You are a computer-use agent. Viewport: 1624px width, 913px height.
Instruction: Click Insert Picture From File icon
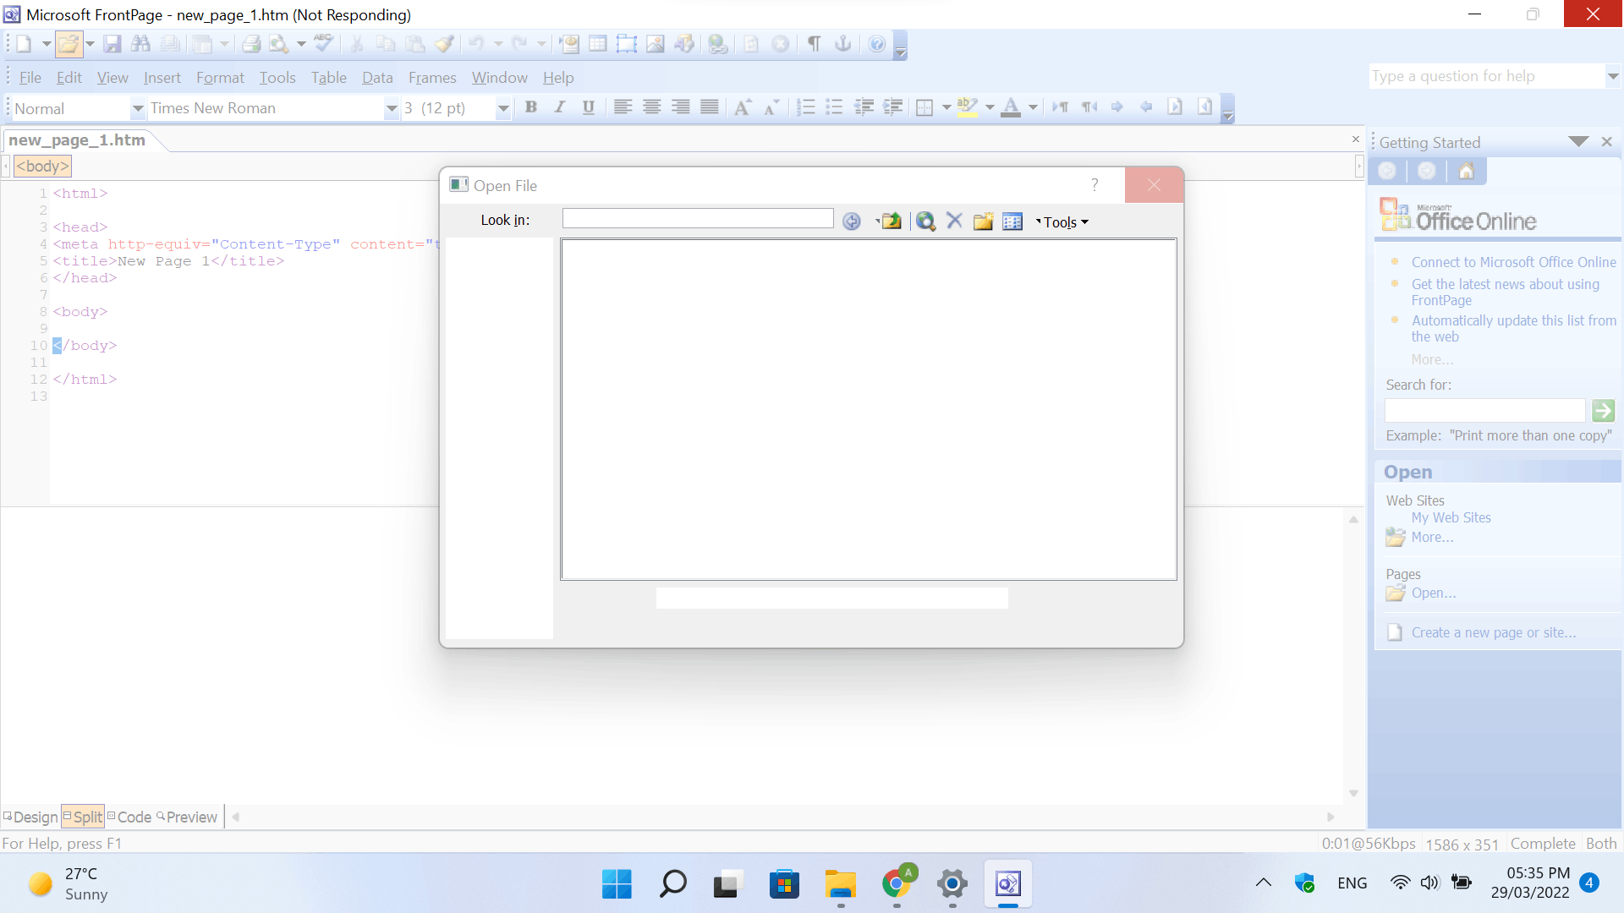(656, 44)
